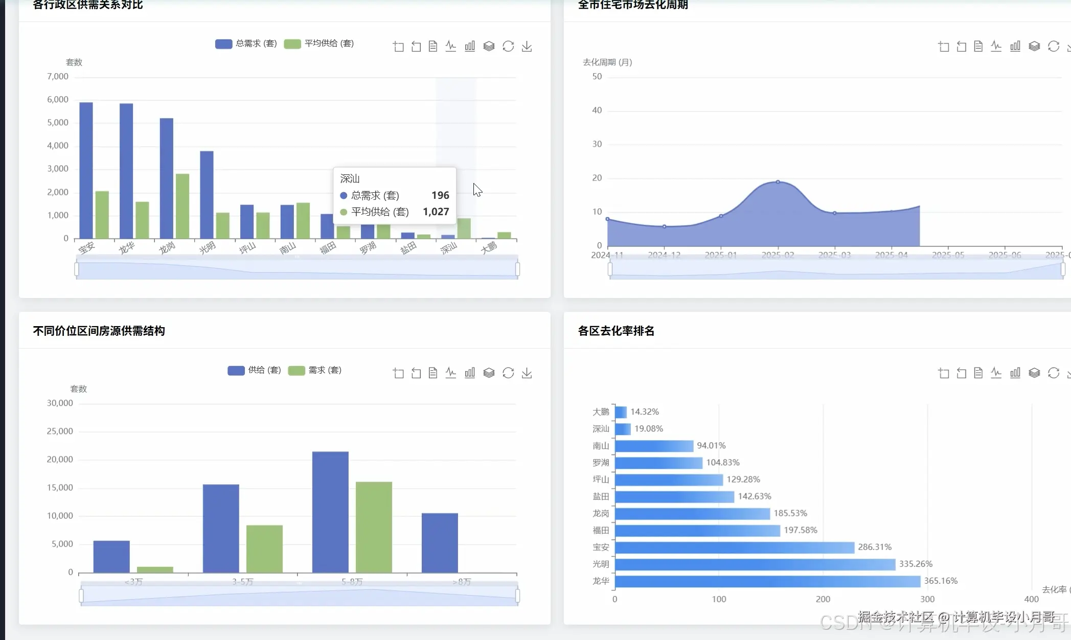This screenshot has width=1071, height=640.
Task: Click left handle of district chart zoom slider
Action: coord(77,269)
